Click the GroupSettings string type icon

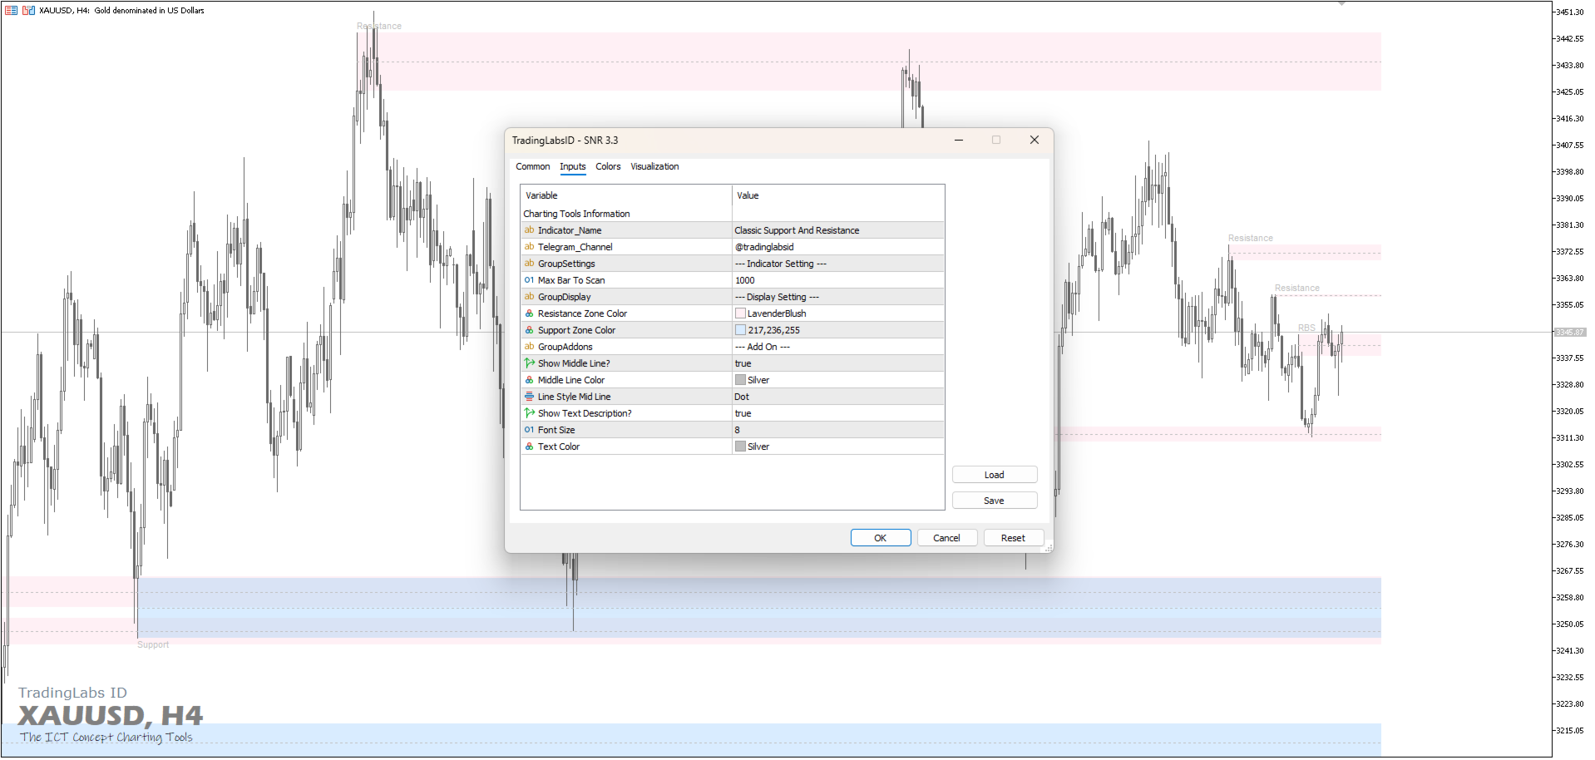point(529,264)
